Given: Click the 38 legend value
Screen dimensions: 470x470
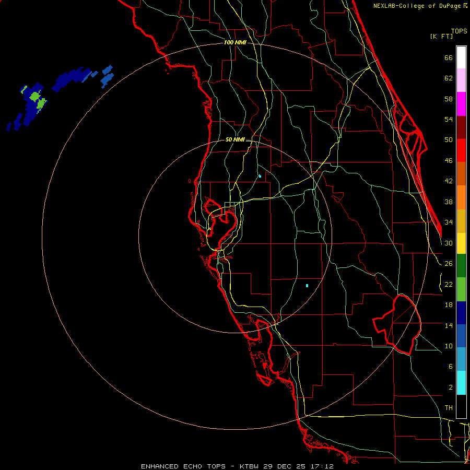Looking at the screenshot, I should pos(449,202).
